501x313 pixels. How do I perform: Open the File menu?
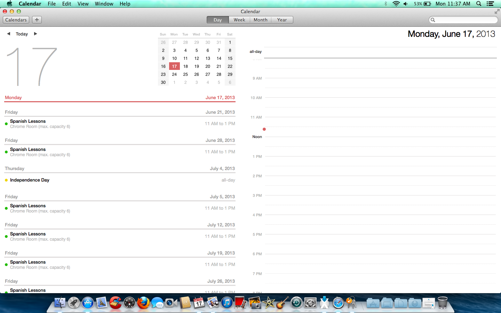[51, 4]
